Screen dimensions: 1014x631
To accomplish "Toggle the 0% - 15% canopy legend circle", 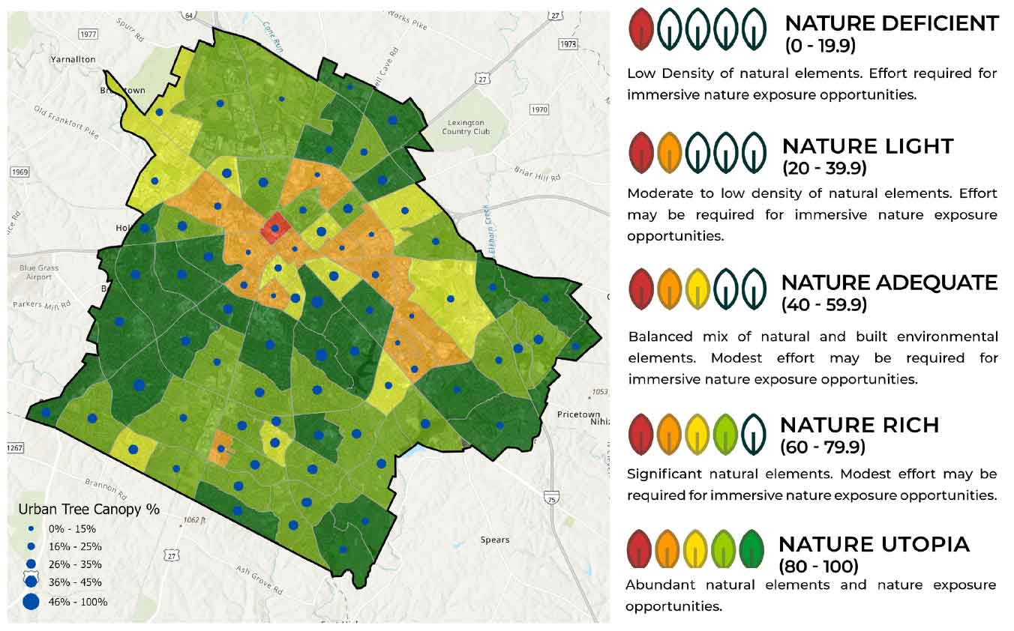I will [30, 529].
